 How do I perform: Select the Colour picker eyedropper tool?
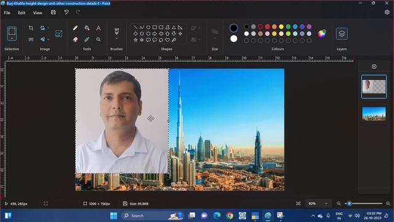click(87, 39)
